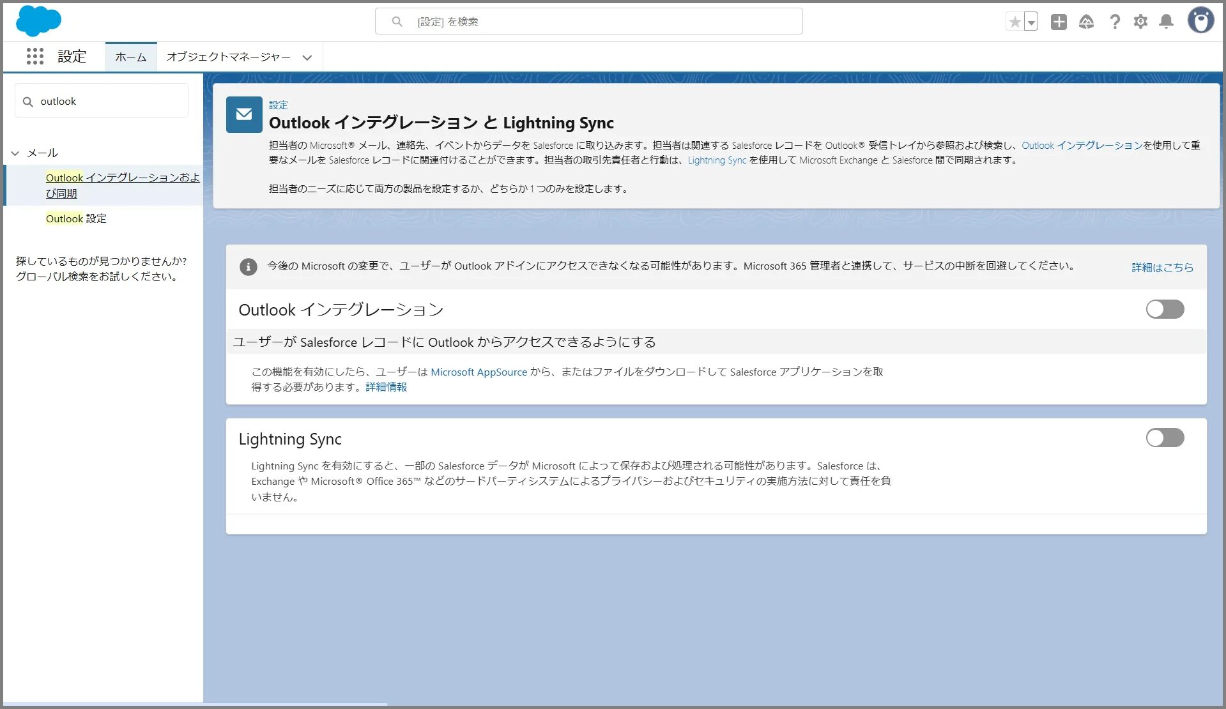Collapse the メール tree section
This screenshot has height=709, width=1226.
(x=15, y=153)
